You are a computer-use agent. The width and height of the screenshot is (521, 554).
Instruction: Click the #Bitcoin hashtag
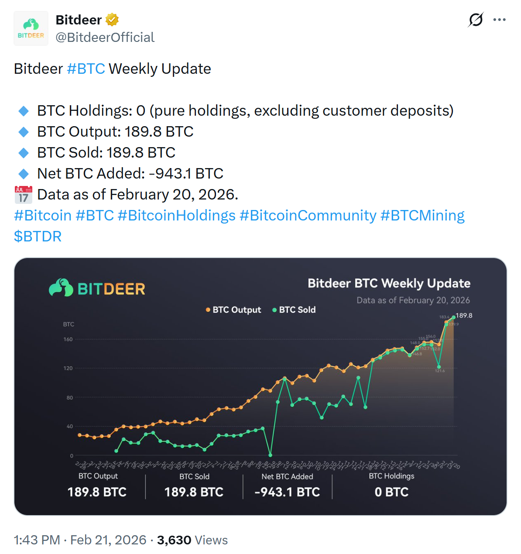[x=42, y=215]
